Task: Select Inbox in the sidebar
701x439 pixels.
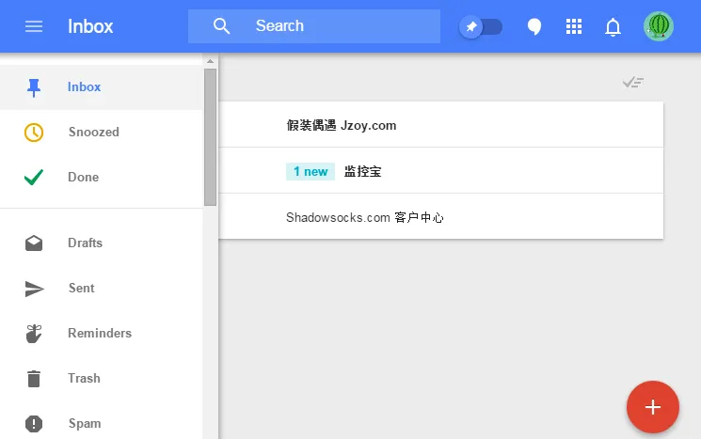Action: tap(85, 87)
